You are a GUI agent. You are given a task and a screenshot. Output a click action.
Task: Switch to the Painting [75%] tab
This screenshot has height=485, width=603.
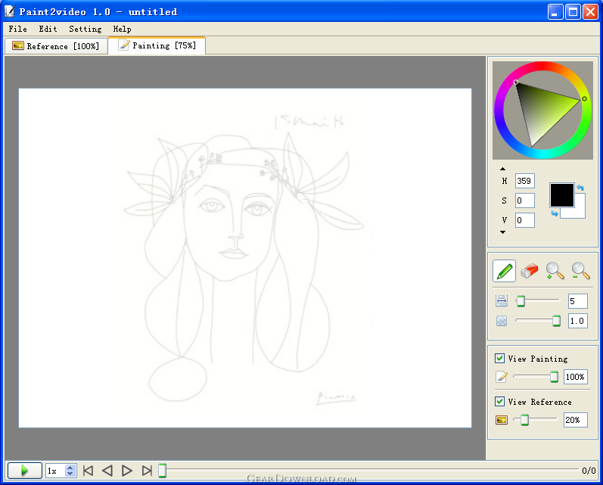coord(157,45)
